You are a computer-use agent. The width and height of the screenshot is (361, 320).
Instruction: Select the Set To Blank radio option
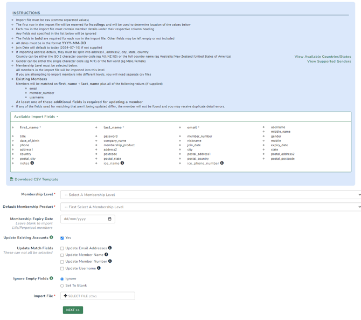[x=62, y=285]
